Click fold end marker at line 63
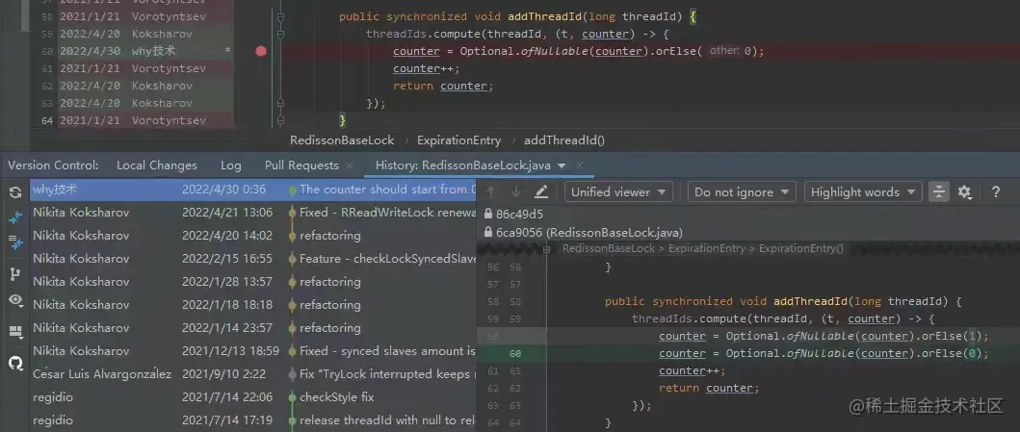1020x432 pixels. click(280, 103)
